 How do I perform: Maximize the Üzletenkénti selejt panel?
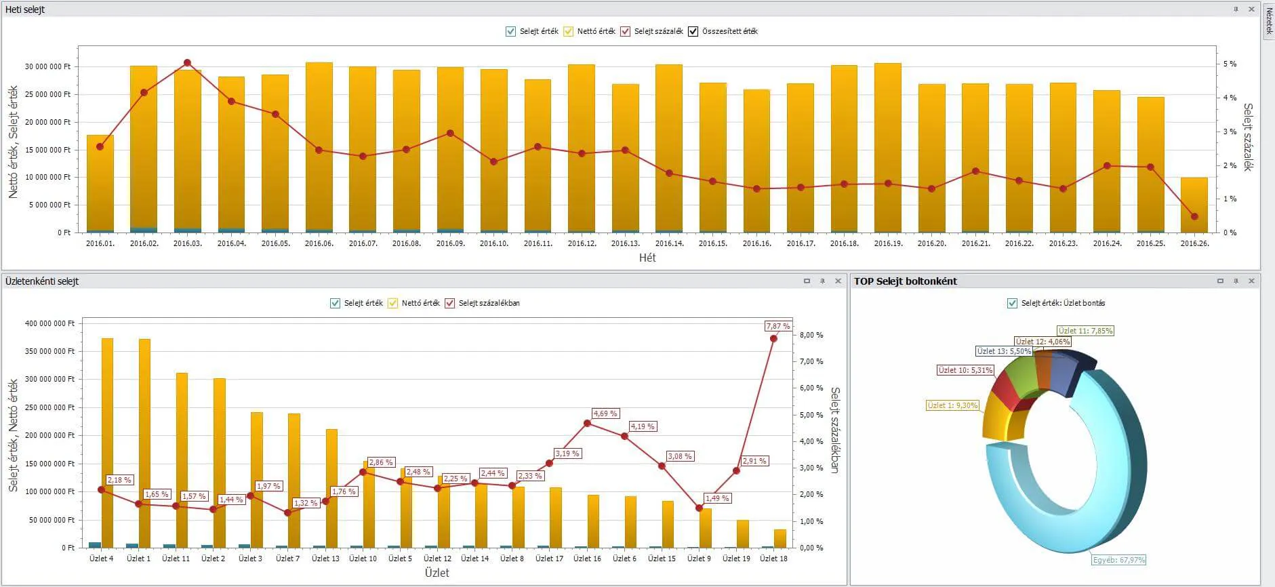pos(807,281)
